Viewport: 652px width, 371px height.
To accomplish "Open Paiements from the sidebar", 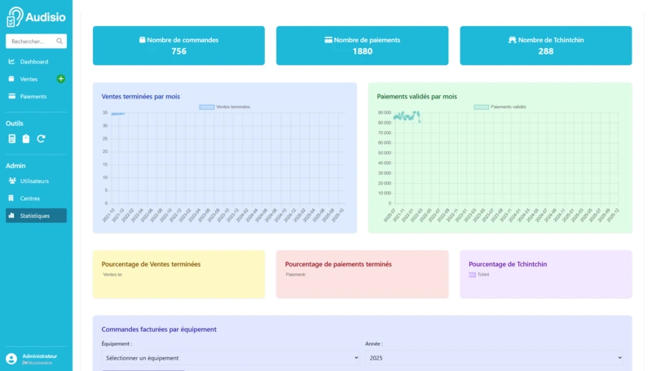I will 33,97.
